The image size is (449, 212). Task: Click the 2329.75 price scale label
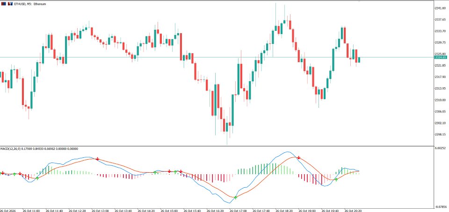tap(440, 42)
